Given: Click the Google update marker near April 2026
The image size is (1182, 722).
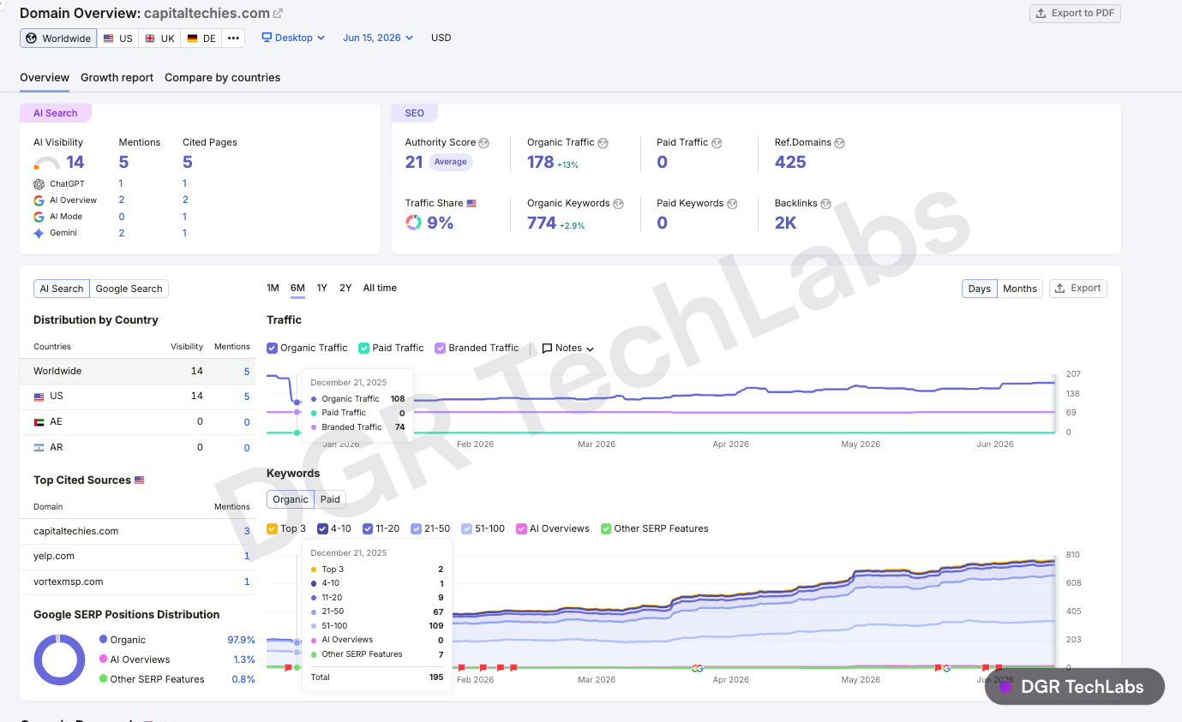Looking at the screenshot, I should pyautogui.click(x=697, y=667).
